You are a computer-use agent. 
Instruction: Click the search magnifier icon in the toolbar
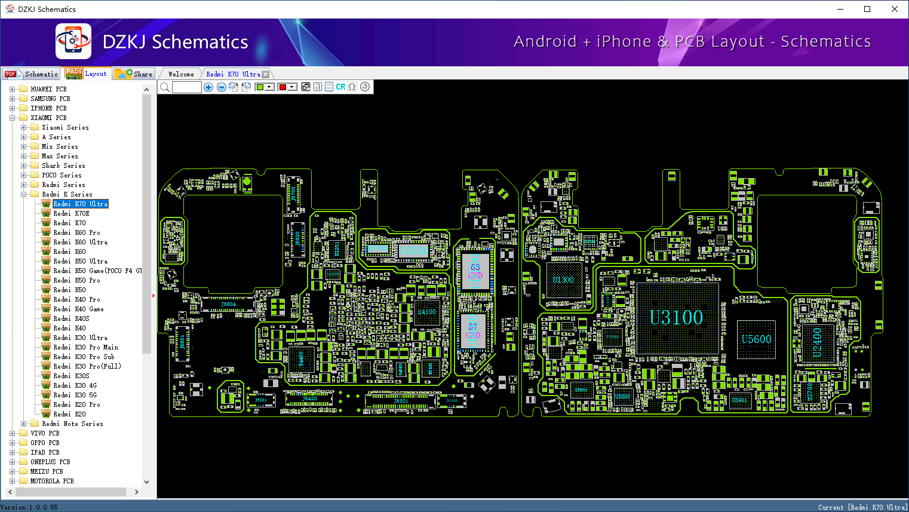coord(165,87)
